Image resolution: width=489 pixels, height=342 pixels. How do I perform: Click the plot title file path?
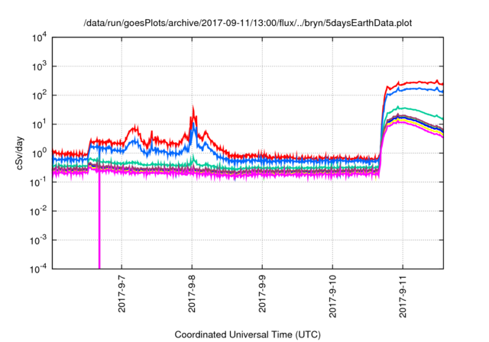coord(248,23)
